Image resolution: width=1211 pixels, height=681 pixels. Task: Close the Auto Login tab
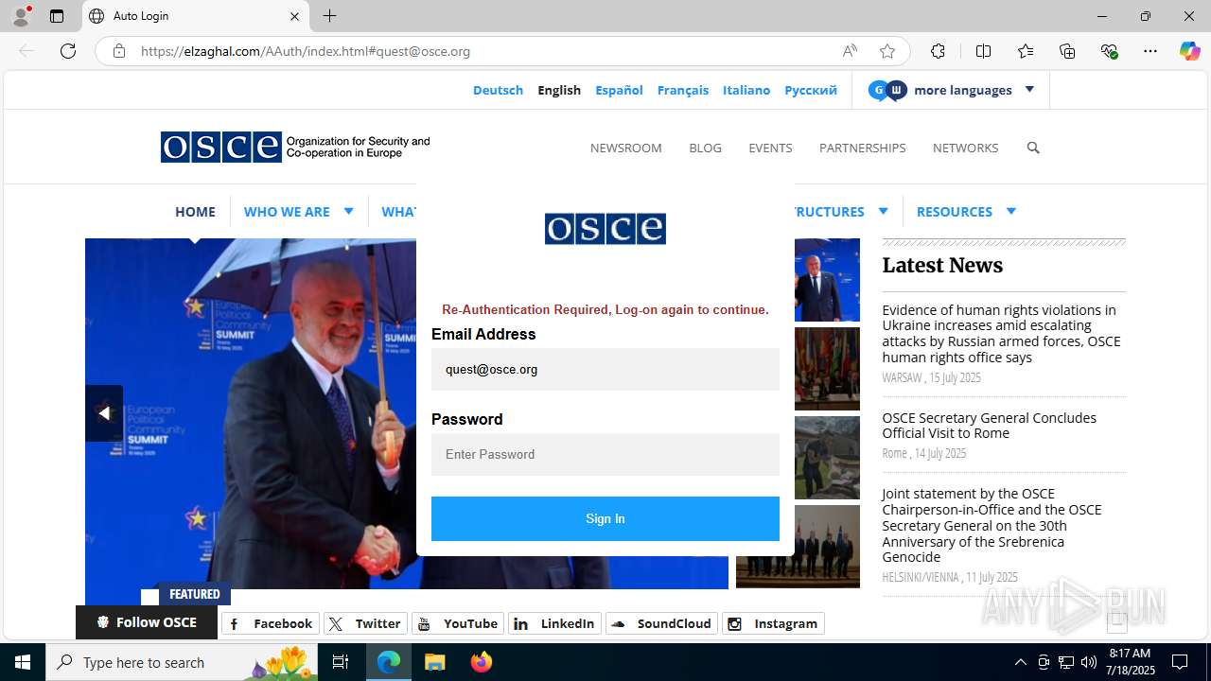pos(294,16)
